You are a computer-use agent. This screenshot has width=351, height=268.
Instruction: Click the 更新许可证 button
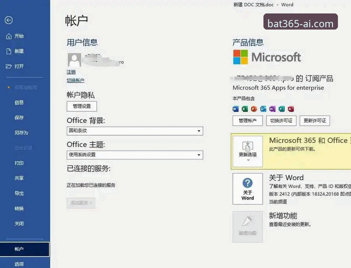(315, 121)
